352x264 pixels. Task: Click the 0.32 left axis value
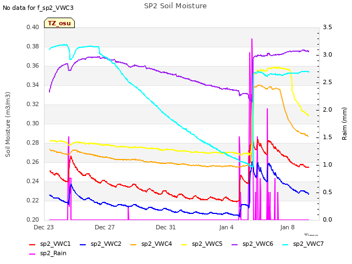point(33,104)
